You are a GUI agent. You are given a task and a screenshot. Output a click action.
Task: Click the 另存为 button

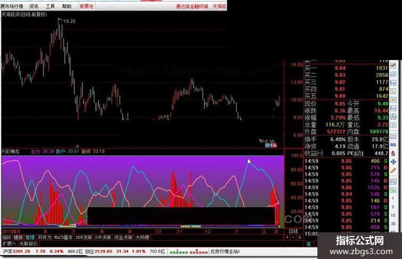pyautogui.click(x=44, y=237)
